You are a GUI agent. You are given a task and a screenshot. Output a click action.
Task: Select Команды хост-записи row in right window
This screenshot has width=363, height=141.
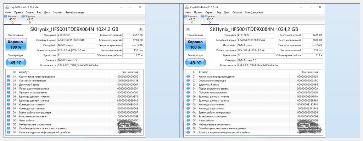[x=252, y=109]
